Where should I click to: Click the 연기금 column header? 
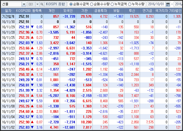click(x=147, y=11)
